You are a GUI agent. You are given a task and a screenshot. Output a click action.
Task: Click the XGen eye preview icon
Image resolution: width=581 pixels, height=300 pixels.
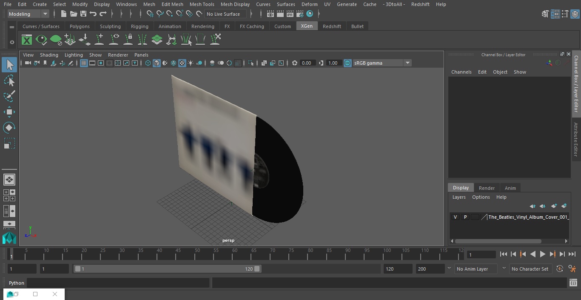point(41,40)
